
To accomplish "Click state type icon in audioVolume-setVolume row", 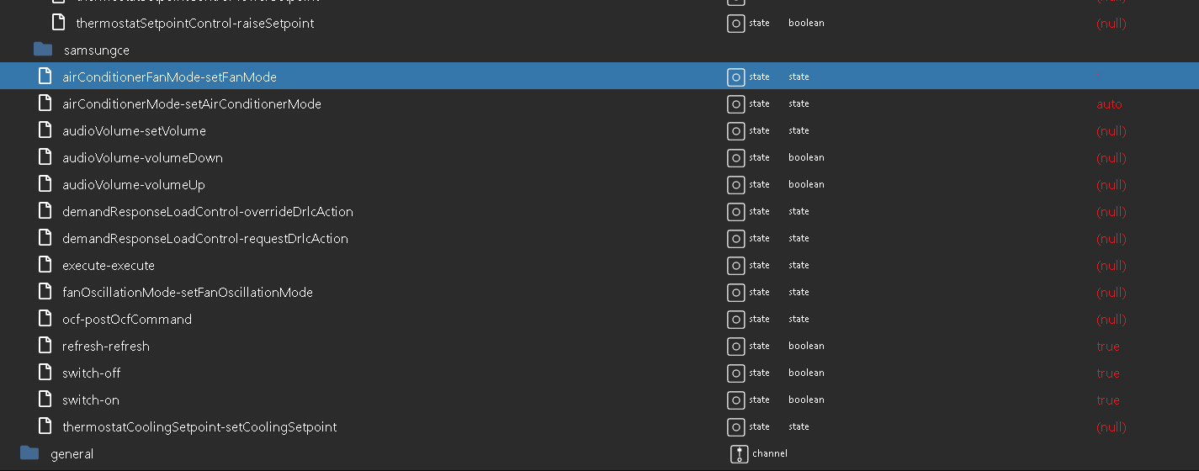I will [736, 131].
